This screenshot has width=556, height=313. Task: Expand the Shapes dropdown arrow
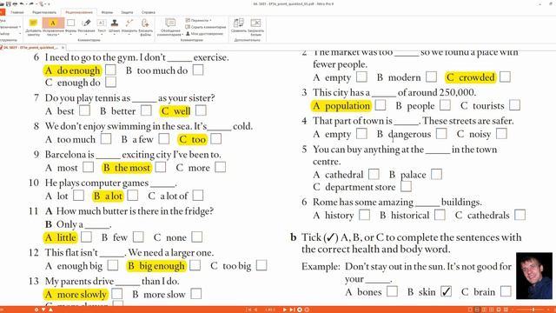(71, 35)
